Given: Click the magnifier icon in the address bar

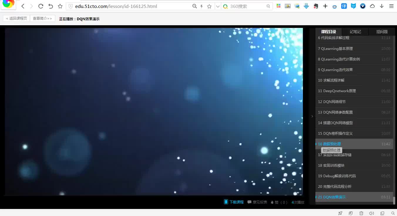Looking at the screenshot, I should (x=194, y=6).
